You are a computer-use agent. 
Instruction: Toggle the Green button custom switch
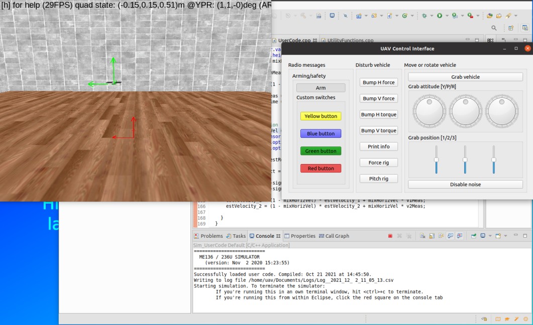tap(321, 151)
